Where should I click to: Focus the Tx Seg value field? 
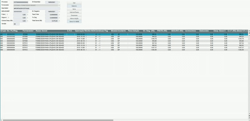point(52,18)
